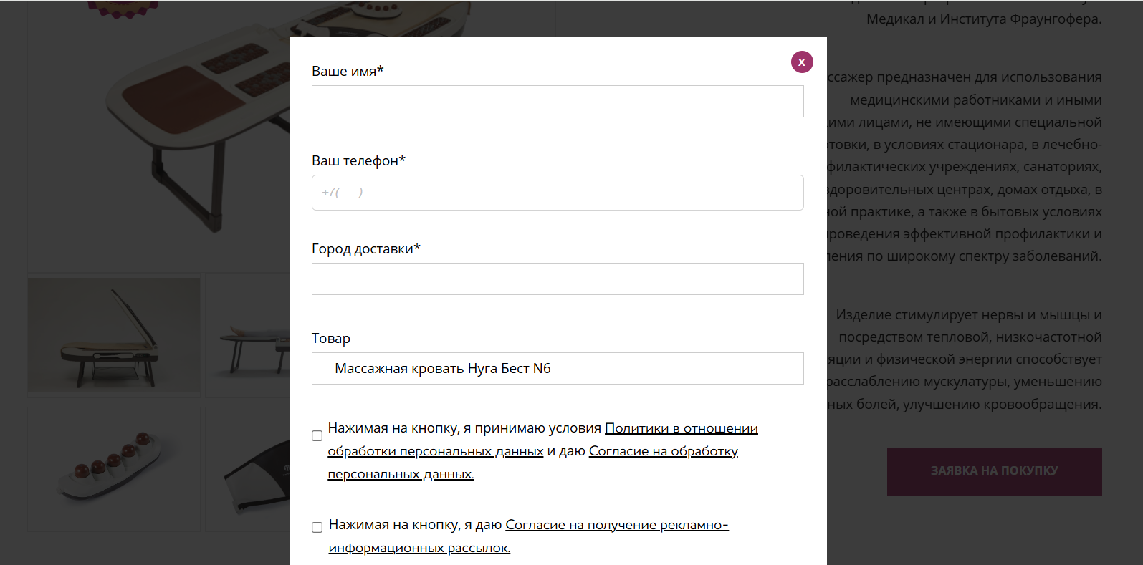
Task: Select the folded massage bed thumbnail
Action: (114, 335)
